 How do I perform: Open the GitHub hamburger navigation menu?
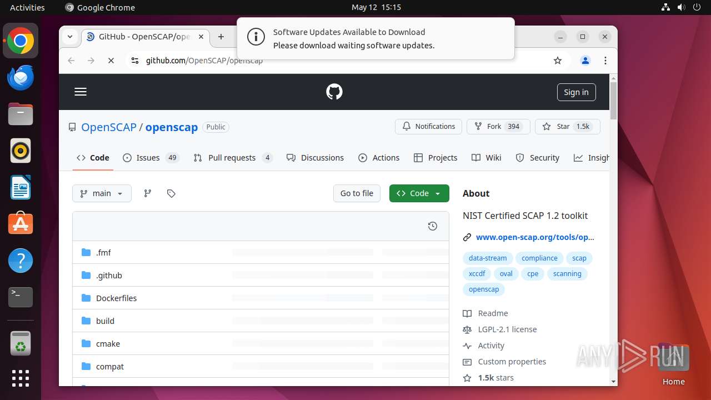[x=81, y=92]
